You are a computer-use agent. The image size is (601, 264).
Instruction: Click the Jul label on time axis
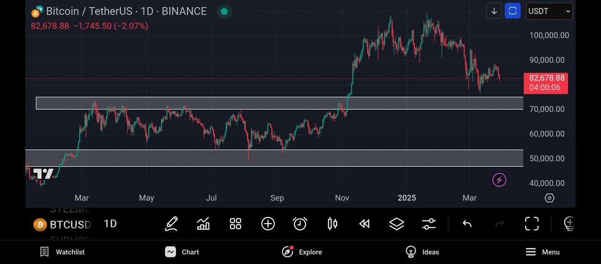point(211,198)
